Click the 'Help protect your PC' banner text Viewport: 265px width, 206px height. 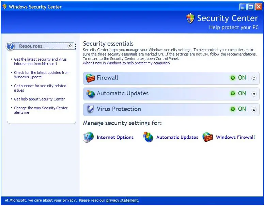234,27
